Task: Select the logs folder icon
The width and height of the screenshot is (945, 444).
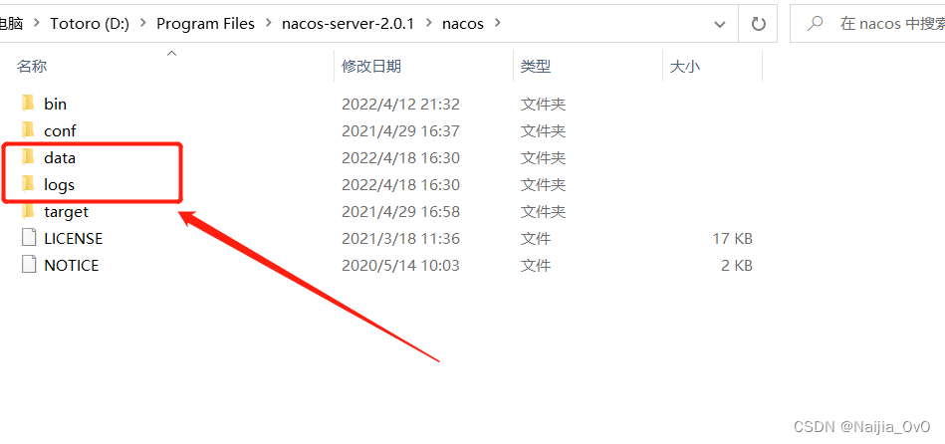Action: click(28, 184)
